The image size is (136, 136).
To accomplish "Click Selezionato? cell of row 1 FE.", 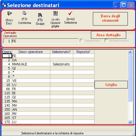I will 61,56.
